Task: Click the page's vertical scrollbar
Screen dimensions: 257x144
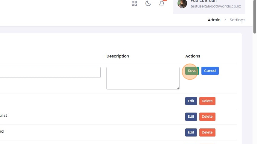Action: point(255,18)
